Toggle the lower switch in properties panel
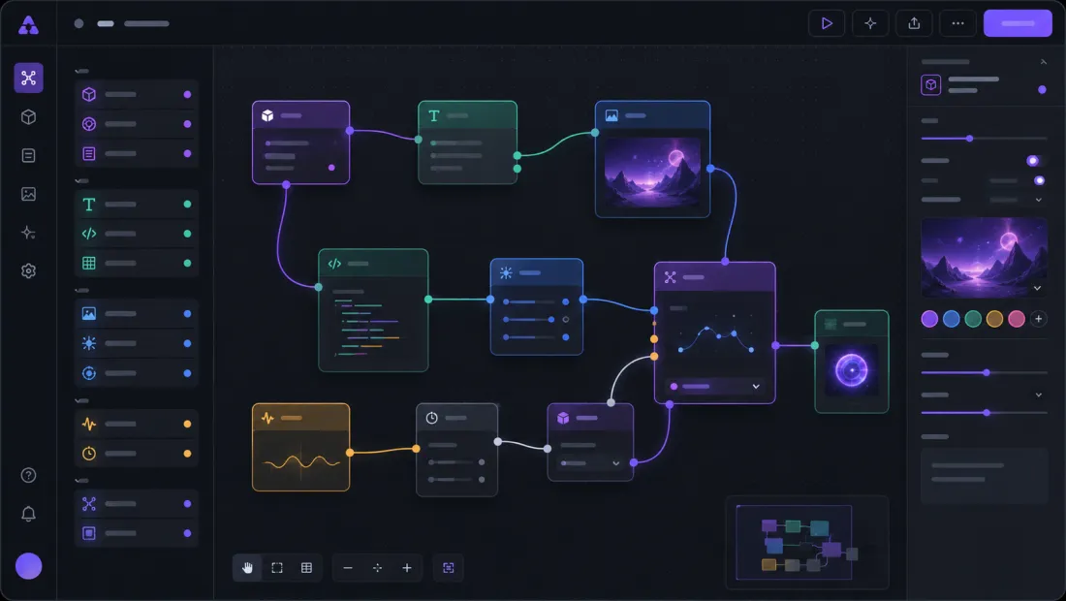 (x=1038, y=180)
